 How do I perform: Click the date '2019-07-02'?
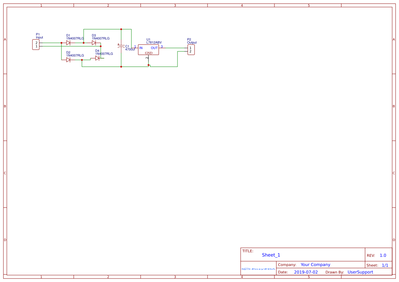(306, 272)
